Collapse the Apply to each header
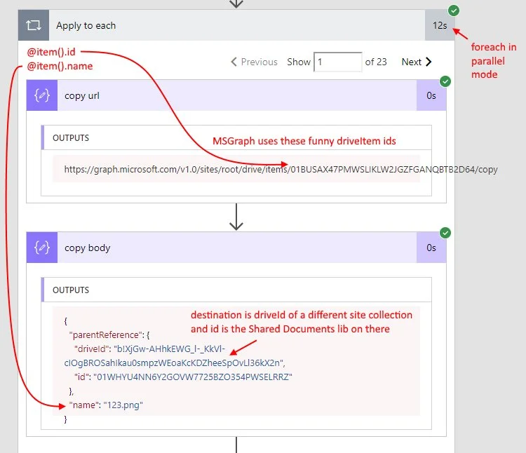Screen dimensions: 526x453 point(238,25)
